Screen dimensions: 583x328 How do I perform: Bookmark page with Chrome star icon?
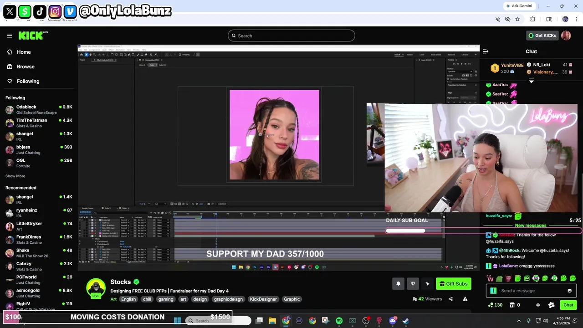pyautogui.click(x=517, y=19)
